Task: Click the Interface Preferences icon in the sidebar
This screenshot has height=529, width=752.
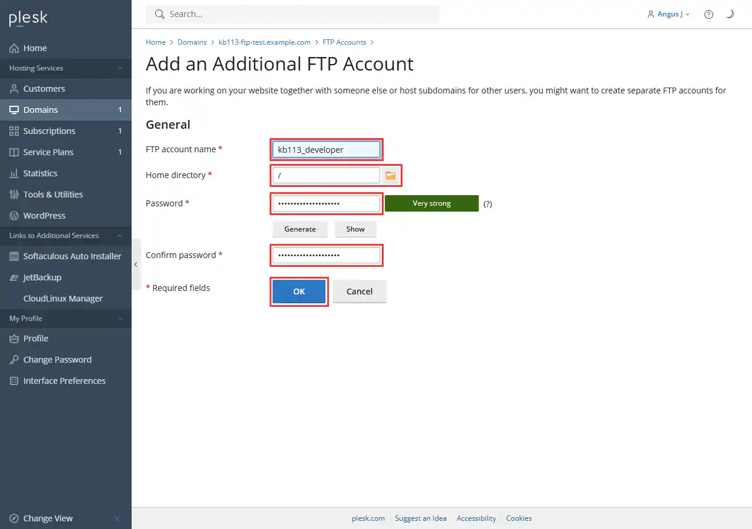Action: [14, 381]
